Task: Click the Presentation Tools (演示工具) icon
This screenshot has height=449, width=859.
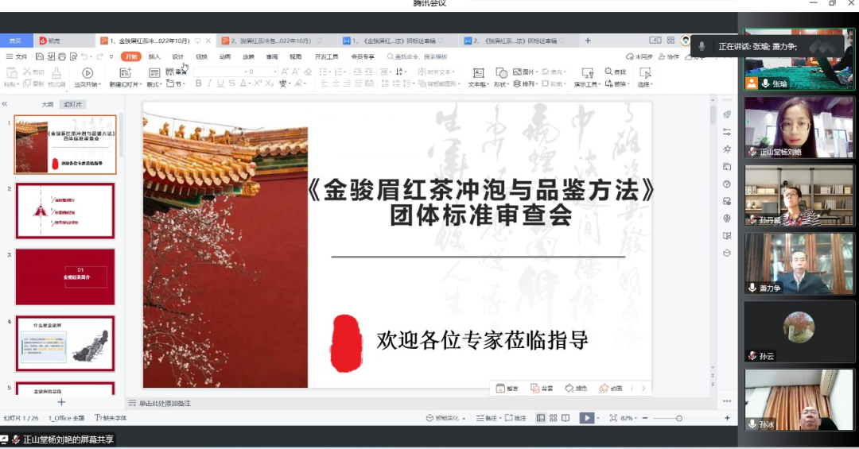Action: (587, 73)
